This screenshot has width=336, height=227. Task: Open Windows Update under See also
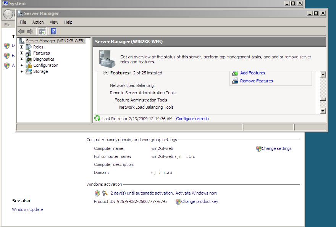tap(27, 209)
